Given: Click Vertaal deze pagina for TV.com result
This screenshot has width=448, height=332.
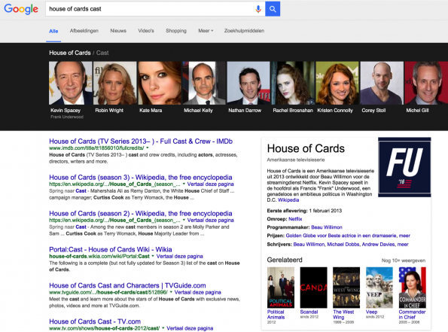Looking at the screenshot, I should click(x=190, y=328).
